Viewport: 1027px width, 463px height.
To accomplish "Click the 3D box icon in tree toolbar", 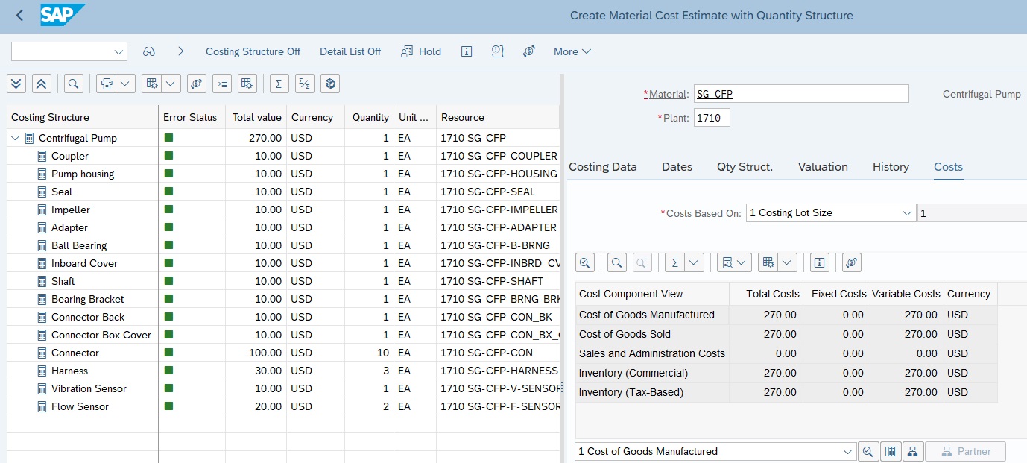I will [330, 84].
